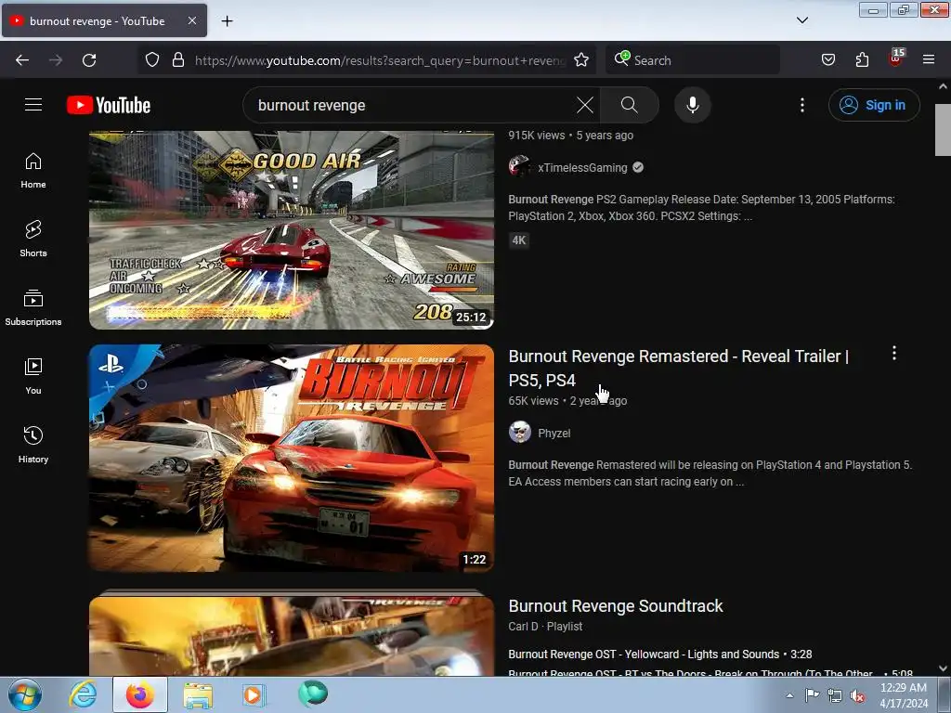Open uBlock extension with badge 15
This screenshot has width=951, height=713.
pos(896,58)
